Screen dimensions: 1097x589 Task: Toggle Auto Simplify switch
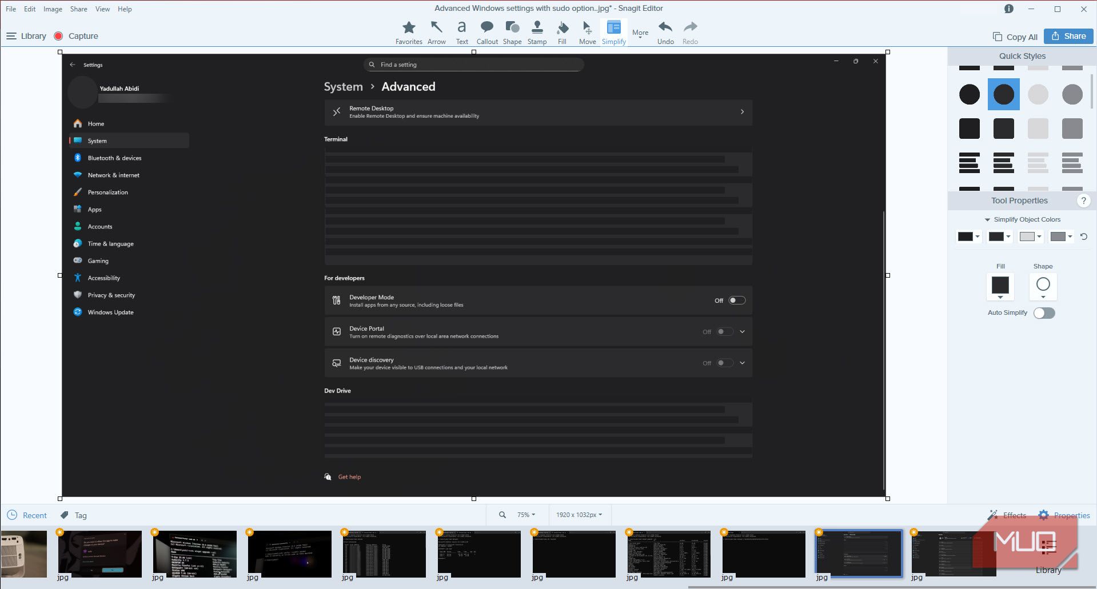tap(1044, 313)
